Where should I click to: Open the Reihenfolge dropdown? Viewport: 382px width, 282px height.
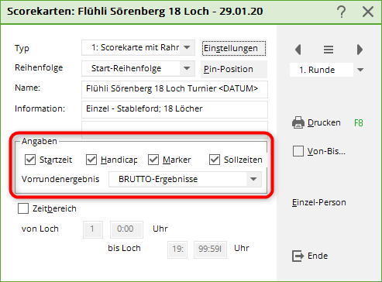pyautogui.click(x=187, y=68)
